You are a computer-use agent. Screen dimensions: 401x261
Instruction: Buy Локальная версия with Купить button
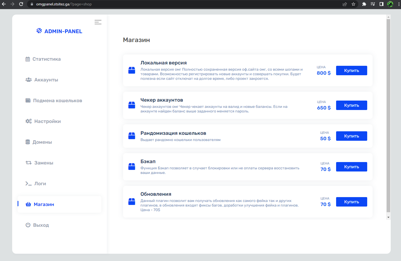351,71
